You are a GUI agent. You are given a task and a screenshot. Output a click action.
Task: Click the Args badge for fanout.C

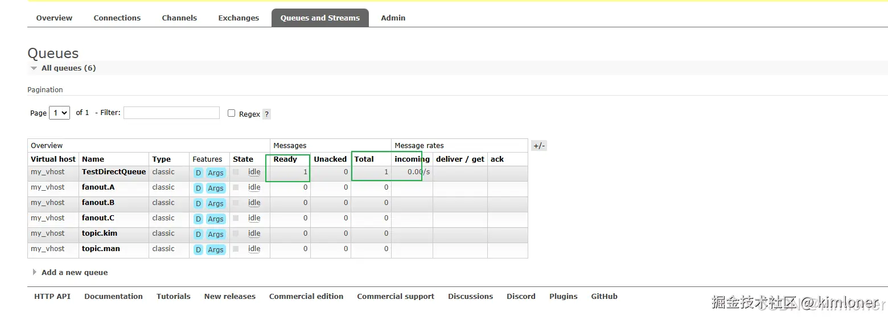pyautogui.click(x=216, y=219)
